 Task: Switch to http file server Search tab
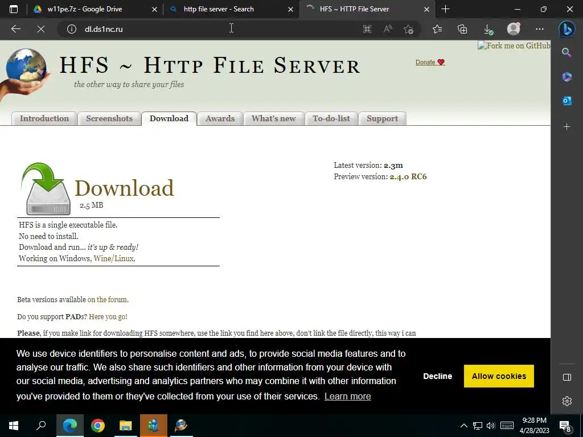(219, 9)
